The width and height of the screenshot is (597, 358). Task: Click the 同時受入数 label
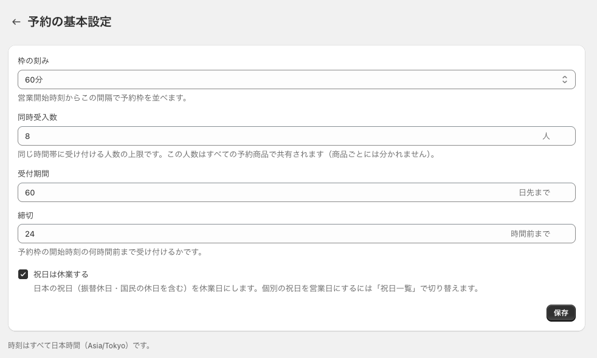point(37,117)
